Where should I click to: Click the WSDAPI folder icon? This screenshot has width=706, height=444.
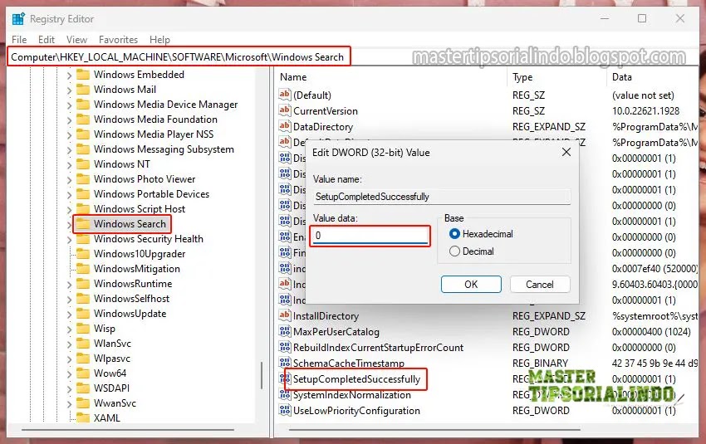pos(83,388)
